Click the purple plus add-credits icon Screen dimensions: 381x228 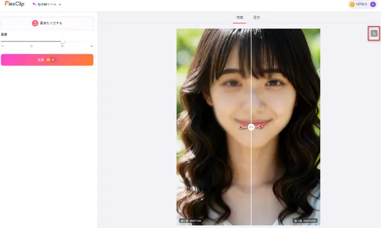tap(373, 4)
